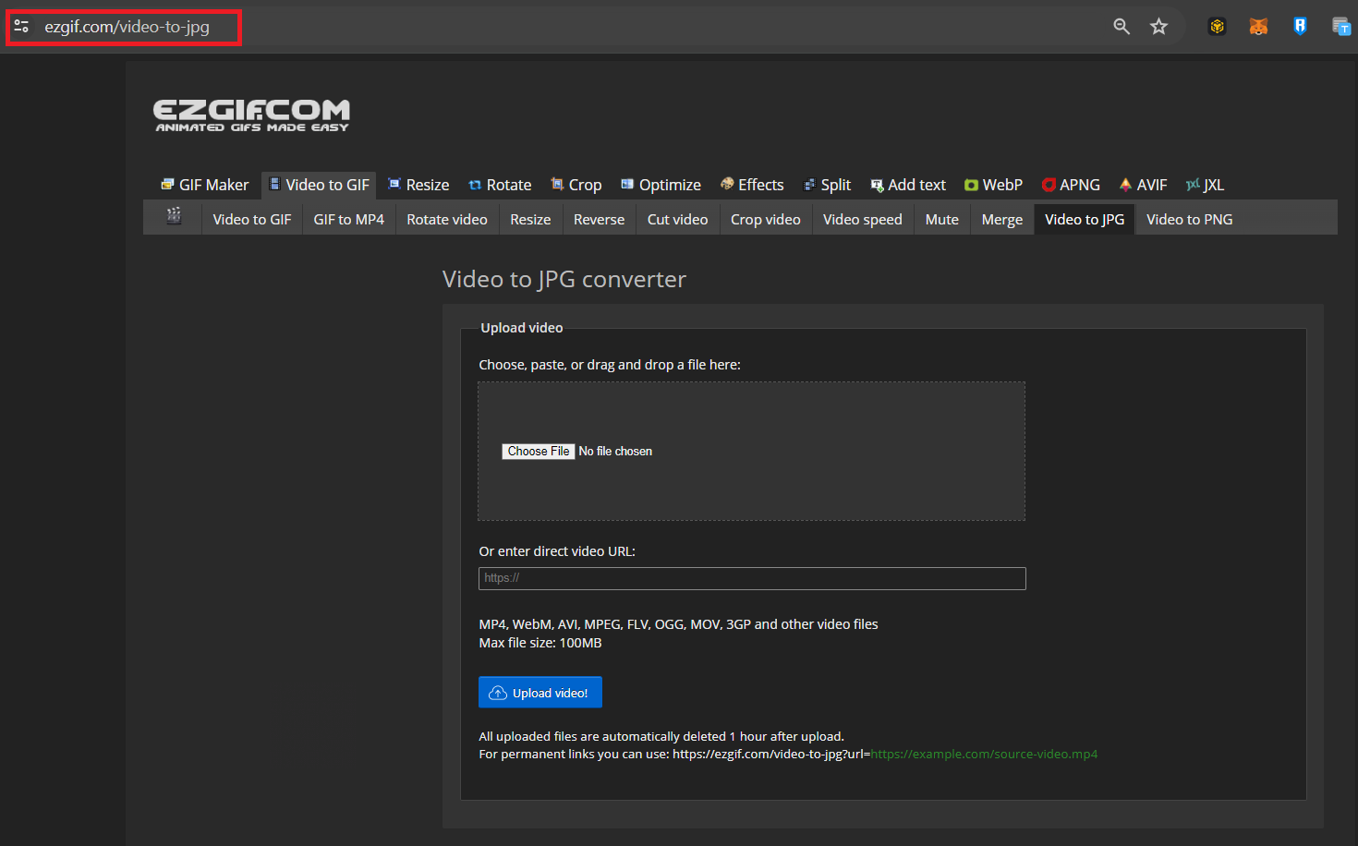Click the magnifier search icon
The width and height of the screenshot is (1358, 846).
(1122, 26)
